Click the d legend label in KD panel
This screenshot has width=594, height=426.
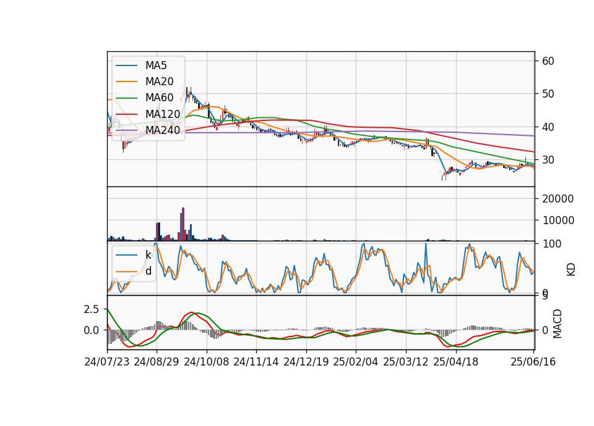tap(148, 271)
